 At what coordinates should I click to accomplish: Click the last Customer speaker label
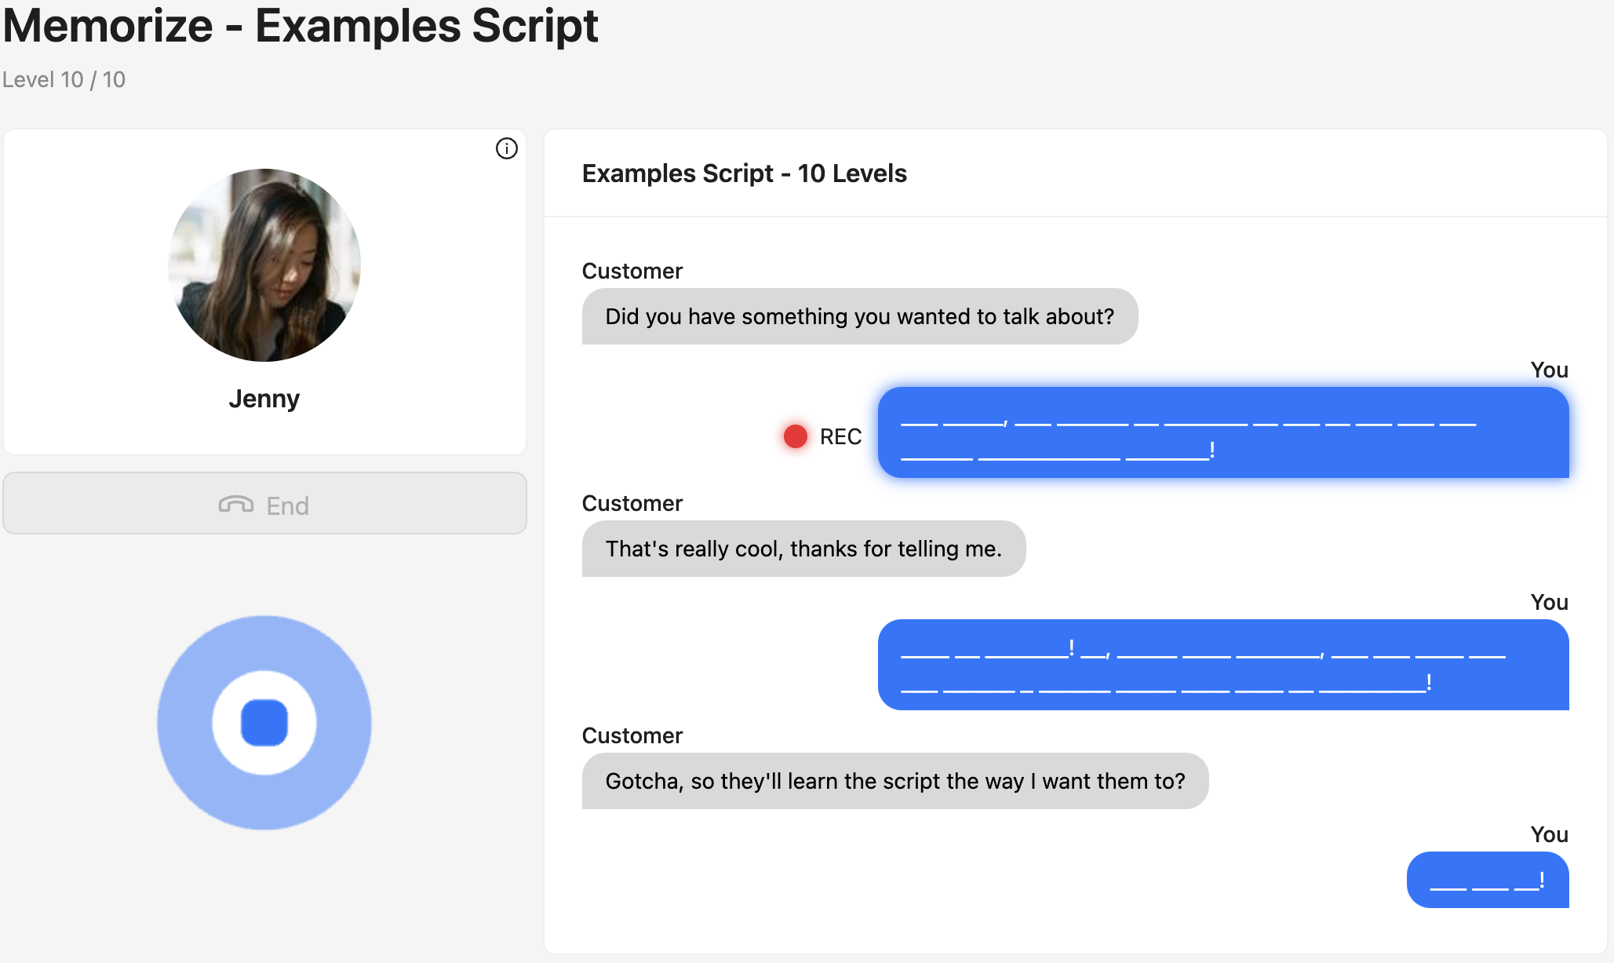pyautogui.click(x=632, y=735)
